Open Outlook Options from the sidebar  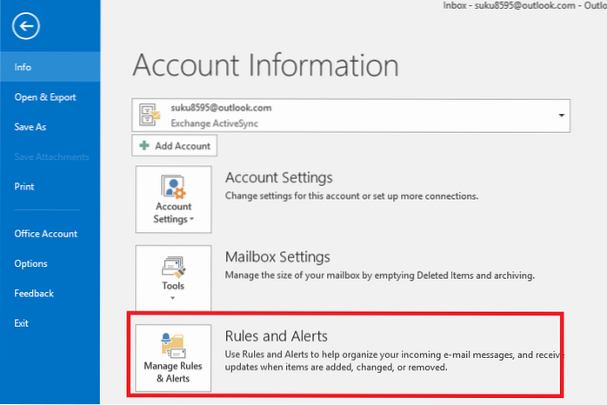(x=30, y=263)
